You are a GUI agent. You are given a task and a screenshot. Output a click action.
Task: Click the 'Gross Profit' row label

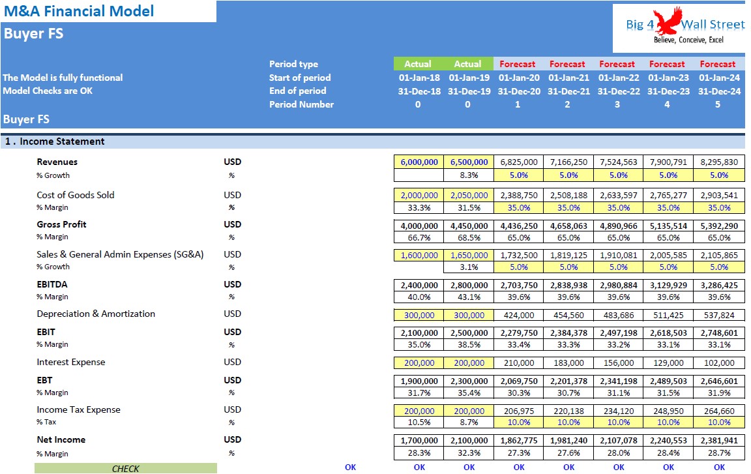point(62,224)
